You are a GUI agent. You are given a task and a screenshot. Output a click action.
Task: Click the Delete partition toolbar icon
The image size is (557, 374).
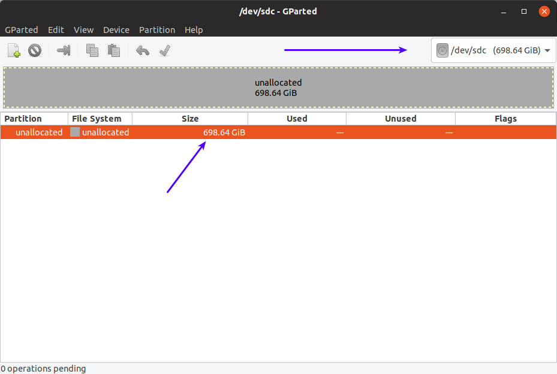35,50
